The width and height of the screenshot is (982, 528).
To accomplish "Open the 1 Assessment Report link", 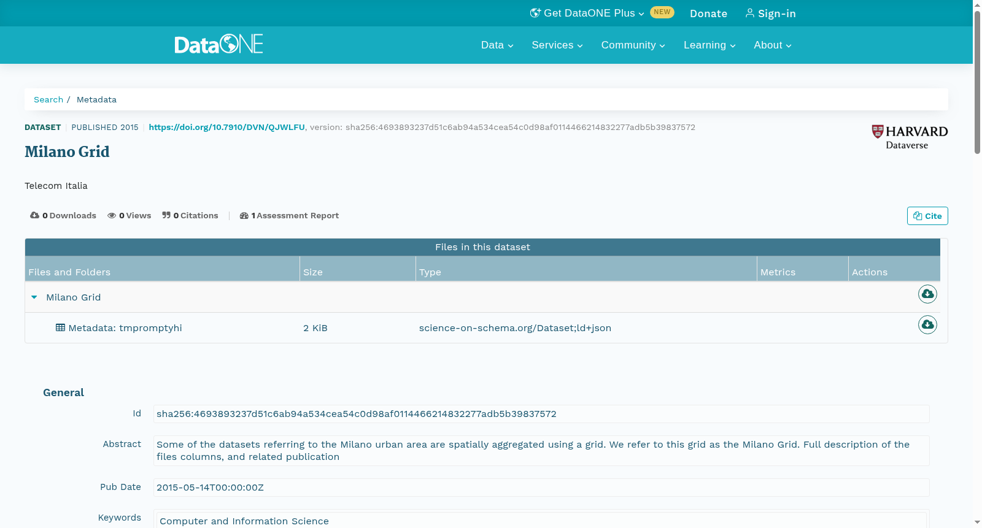I will [x=289, y=215].
